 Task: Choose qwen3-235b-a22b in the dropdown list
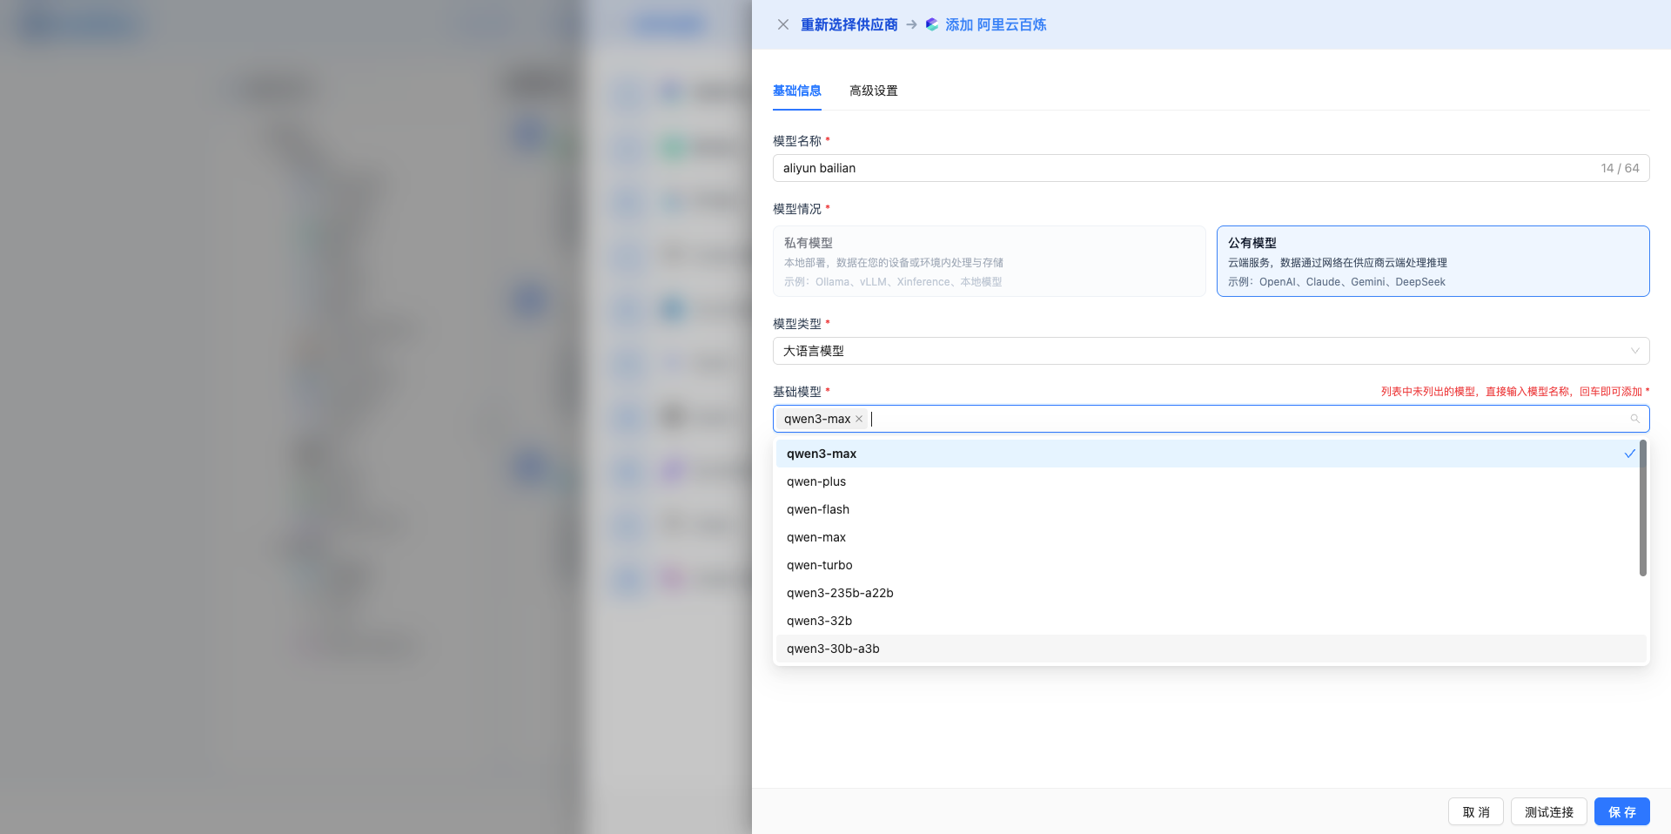tap(839, 593)
